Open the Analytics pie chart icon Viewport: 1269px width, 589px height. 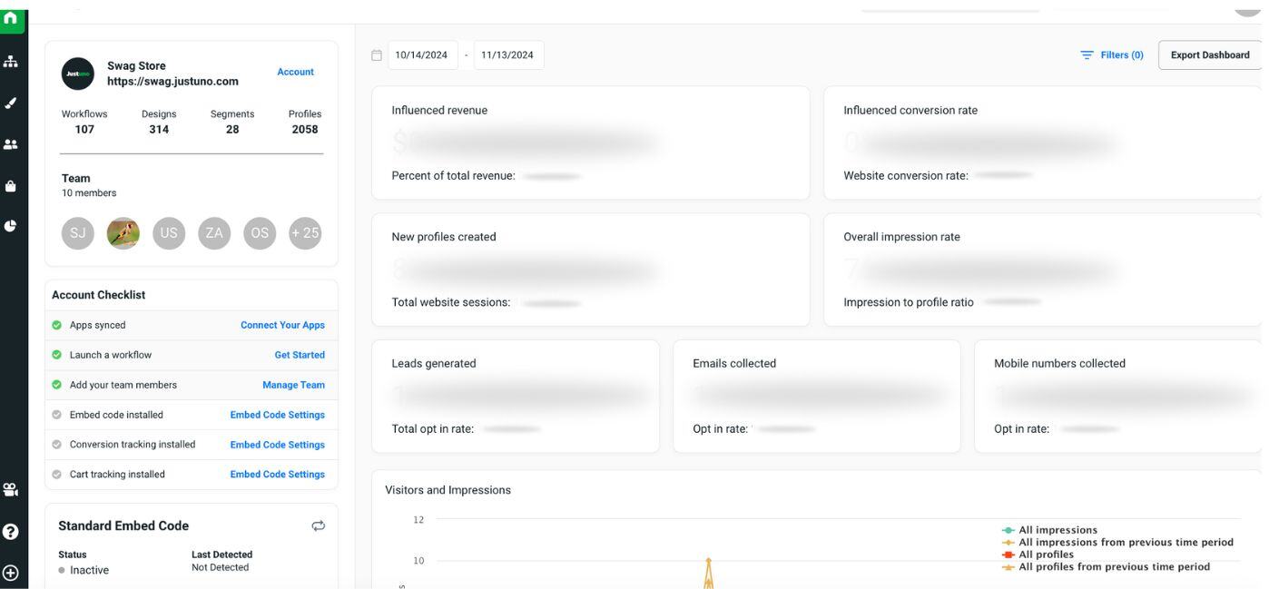[11, 226]
